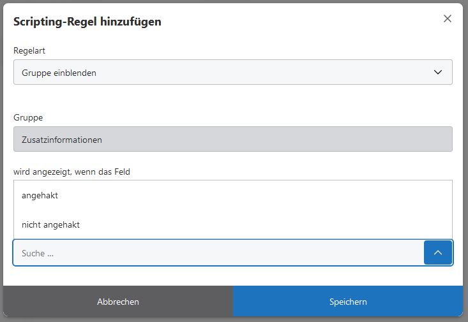Click the greyed-out Zusatzinformationen field
Screen dimensions: 468x322
(232, 140)
